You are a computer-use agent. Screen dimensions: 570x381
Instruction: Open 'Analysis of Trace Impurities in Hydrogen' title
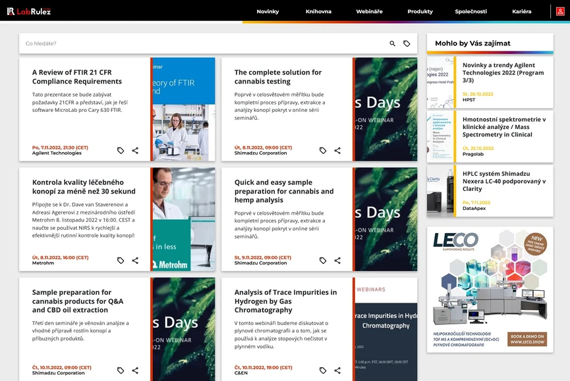[285, 301]
